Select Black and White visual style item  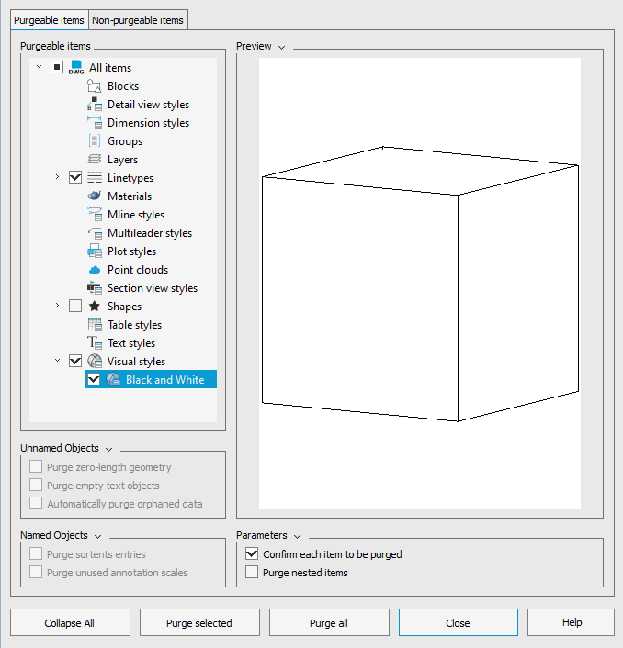(164, 380)
